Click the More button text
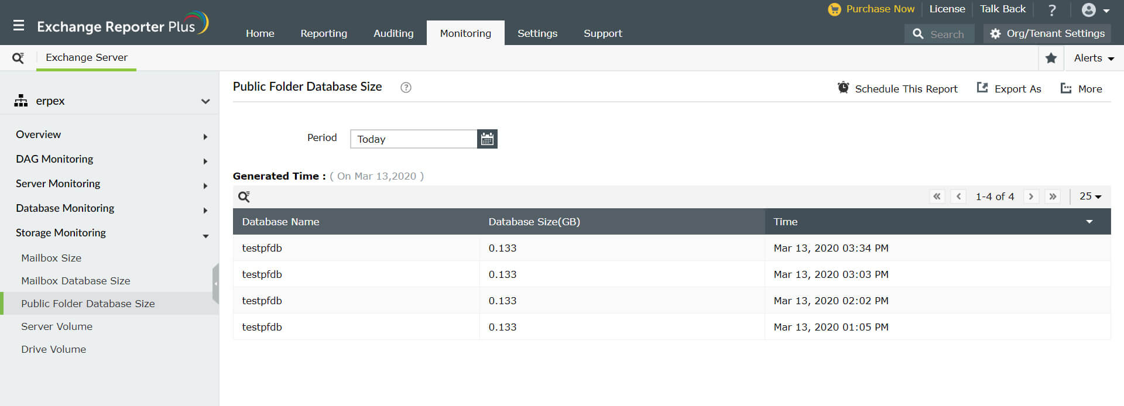 [x=1090, y=89]
